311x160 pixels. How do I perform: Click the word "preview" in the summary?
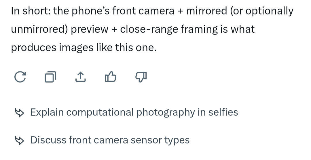point(90,30)
